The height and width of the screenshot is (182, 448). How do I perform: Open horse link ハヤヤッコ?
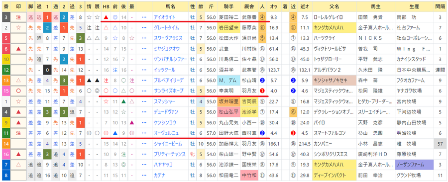[x=164, y=165]
